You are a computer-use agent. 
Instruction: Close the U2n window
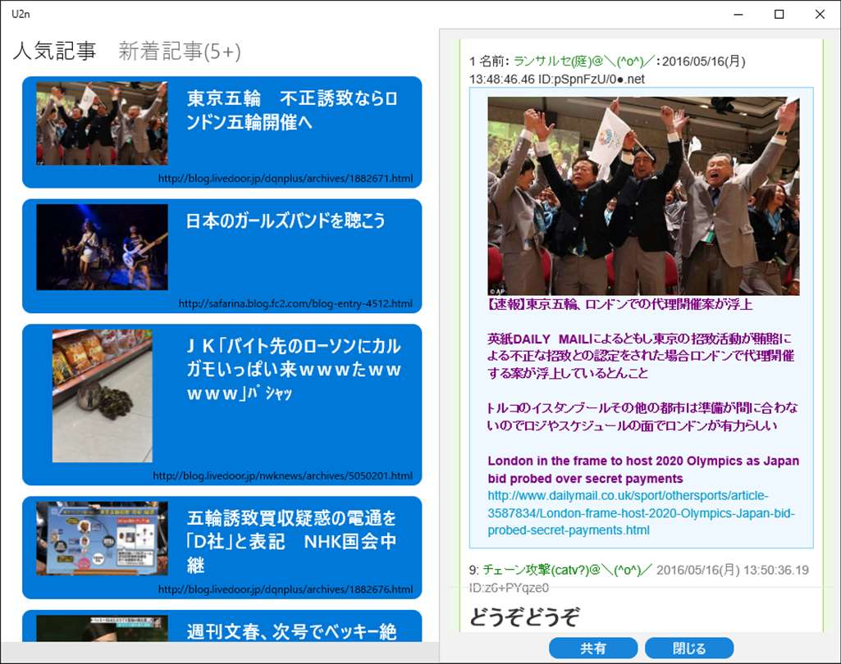pyautogui.click(x=820, y=15)
